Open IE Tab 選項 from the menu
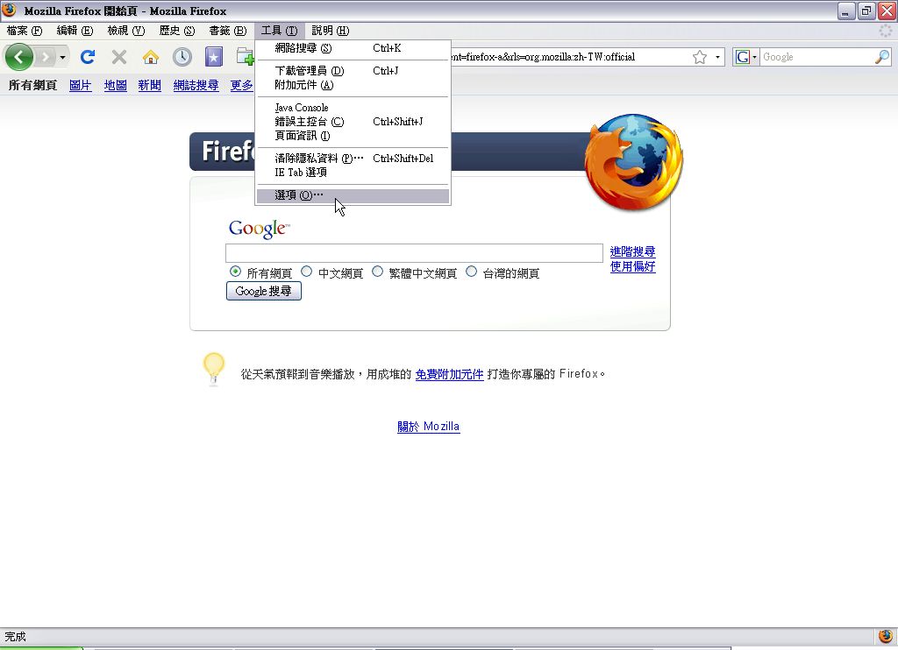898x650 pixels. click(x=353, y=173)
